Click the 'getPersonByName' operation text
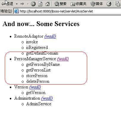Screen dimensions: 121x113 (x=43, y=65)
